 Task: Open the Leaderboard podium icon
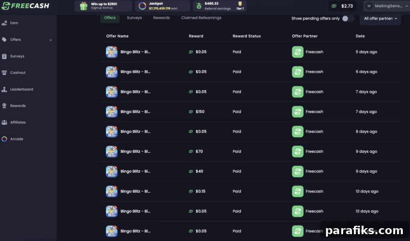[4, 89]
